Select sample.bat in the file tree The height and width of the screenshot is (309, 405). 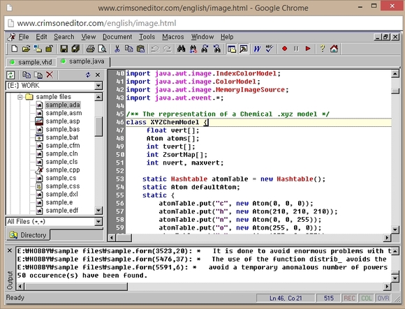[x=62, y=137]
